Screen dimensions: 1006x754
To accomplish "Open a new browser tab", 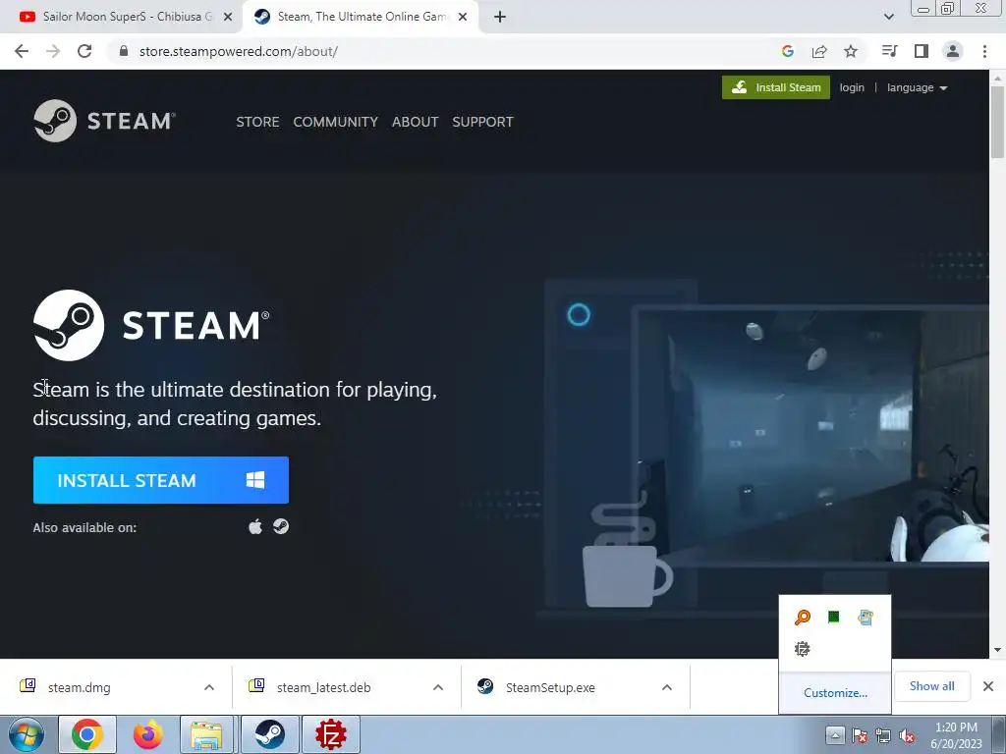I will pos(500,18).
